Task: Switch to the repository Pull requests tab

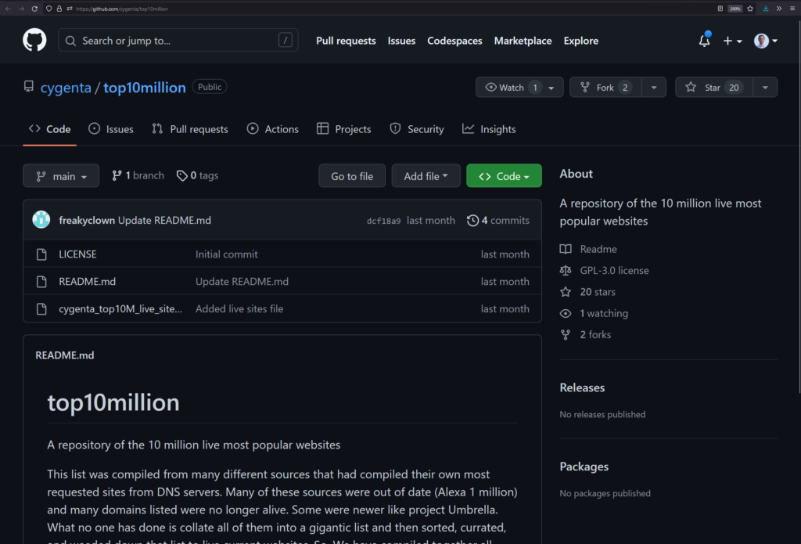Action: [190, 129]
